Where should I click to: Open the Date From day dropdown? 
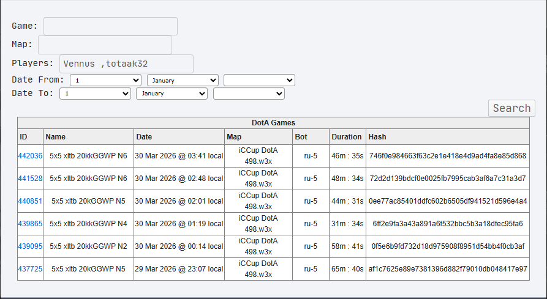pos(106,80)
